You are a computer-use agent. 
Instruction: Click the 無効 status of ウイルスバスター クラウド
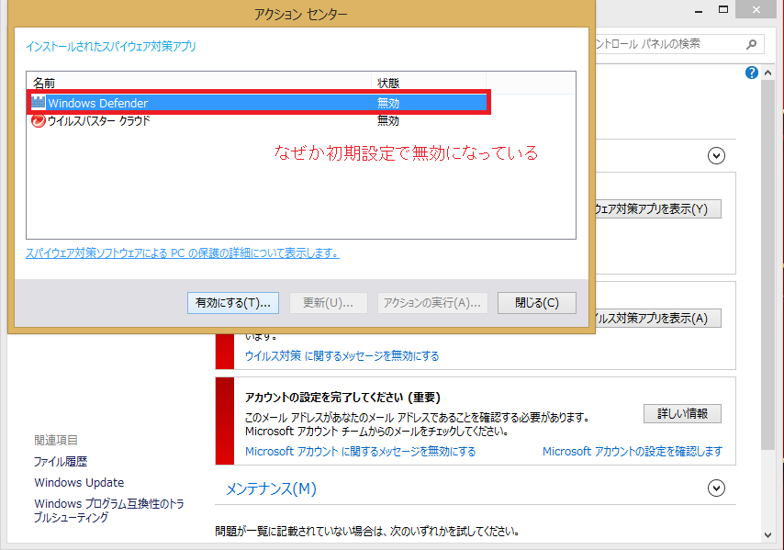coord(388,120)
